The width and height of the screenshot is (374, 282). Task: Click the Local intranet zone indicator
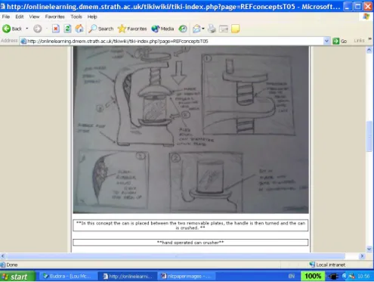coord(327,265)
